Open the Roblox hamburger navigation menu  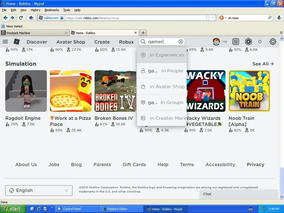pyautogui.click(x=5, y=42)
